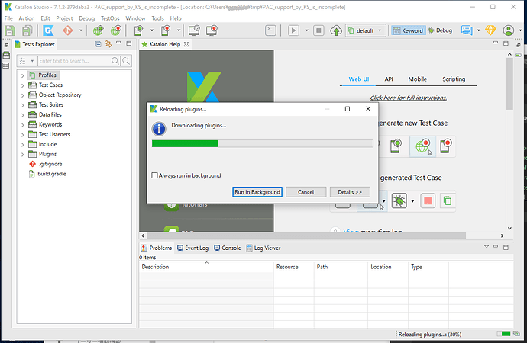Click Collapse All icon in Tests Explorer
The image size is (527, 343).
click(98, 44)
